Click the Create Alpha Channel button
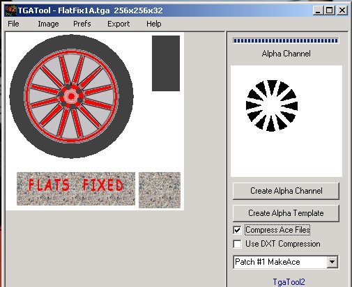Screen dimensions: 352x287 coord(286,191)
